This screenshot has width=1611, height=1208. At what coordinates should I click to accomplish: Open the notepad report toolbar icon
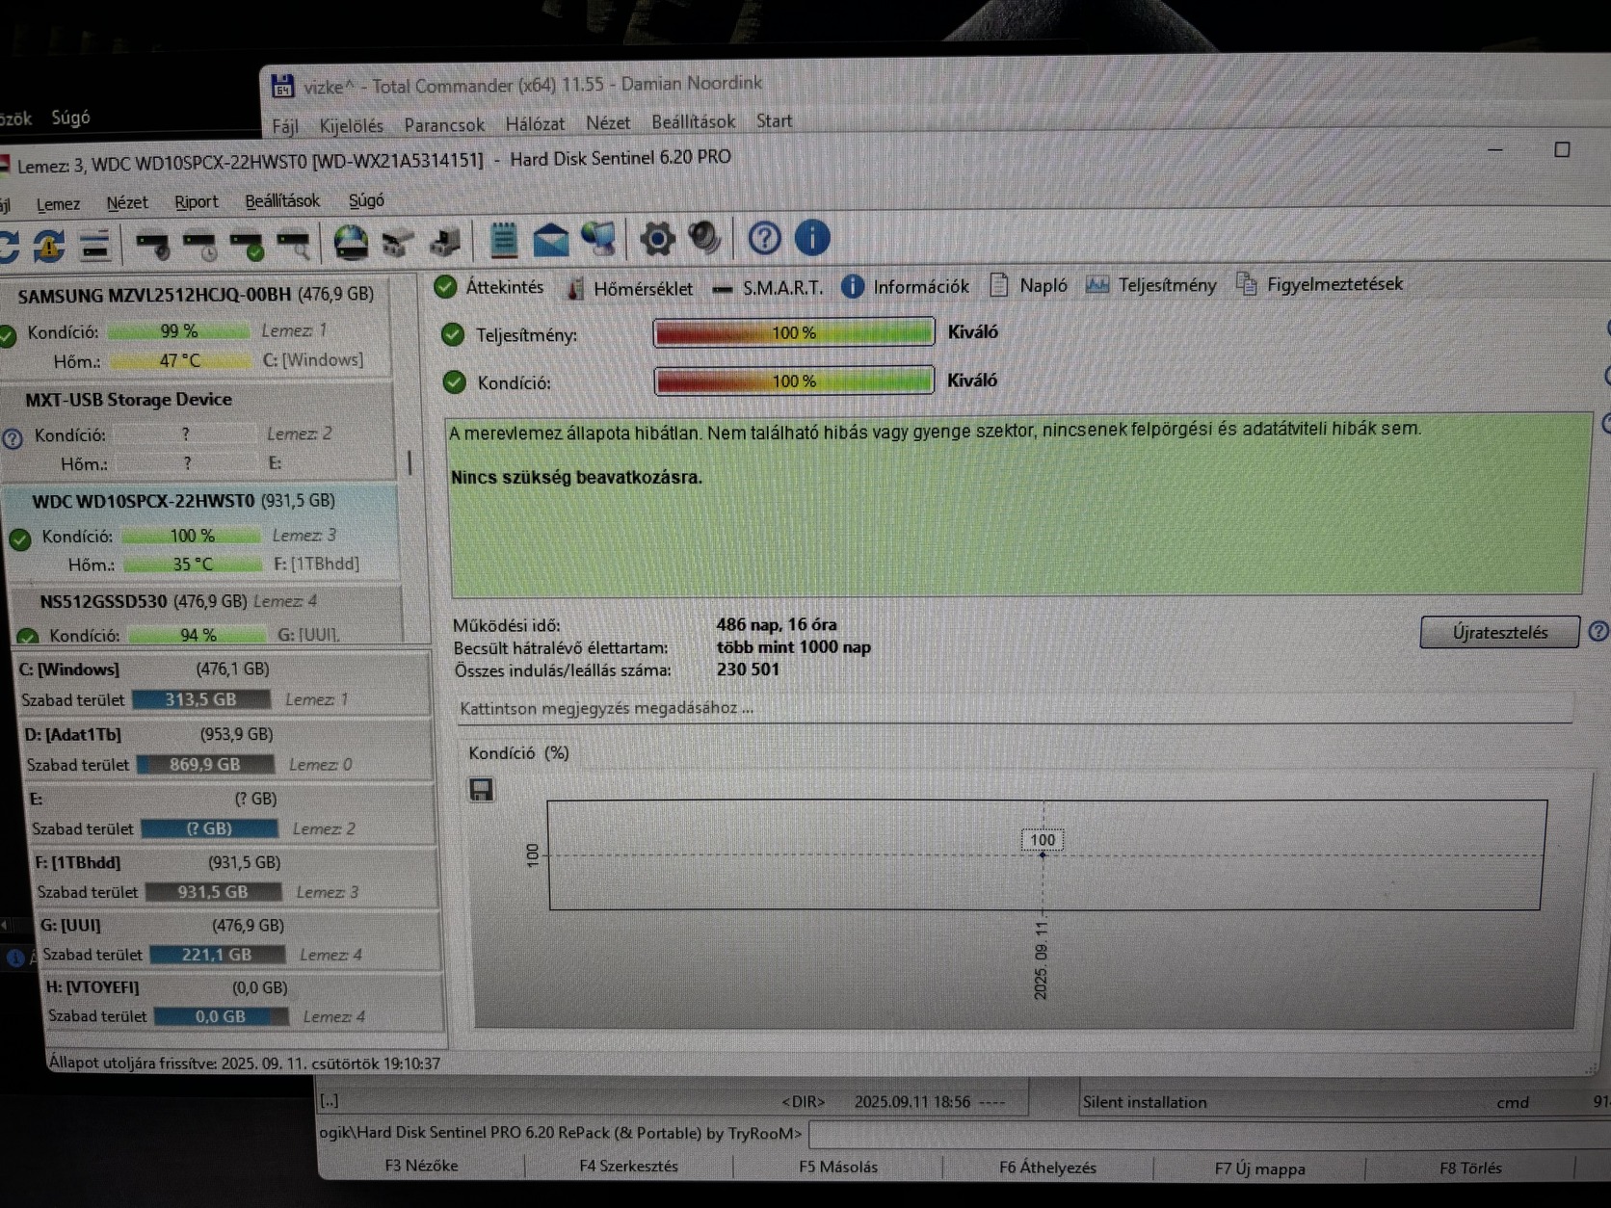[x=503, y=240]
